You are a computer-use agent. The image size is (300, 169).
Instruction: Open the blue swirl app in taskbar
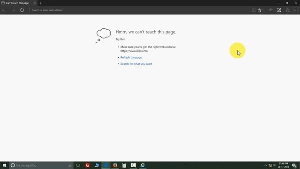pyautogui.click(x=97, y=165)
